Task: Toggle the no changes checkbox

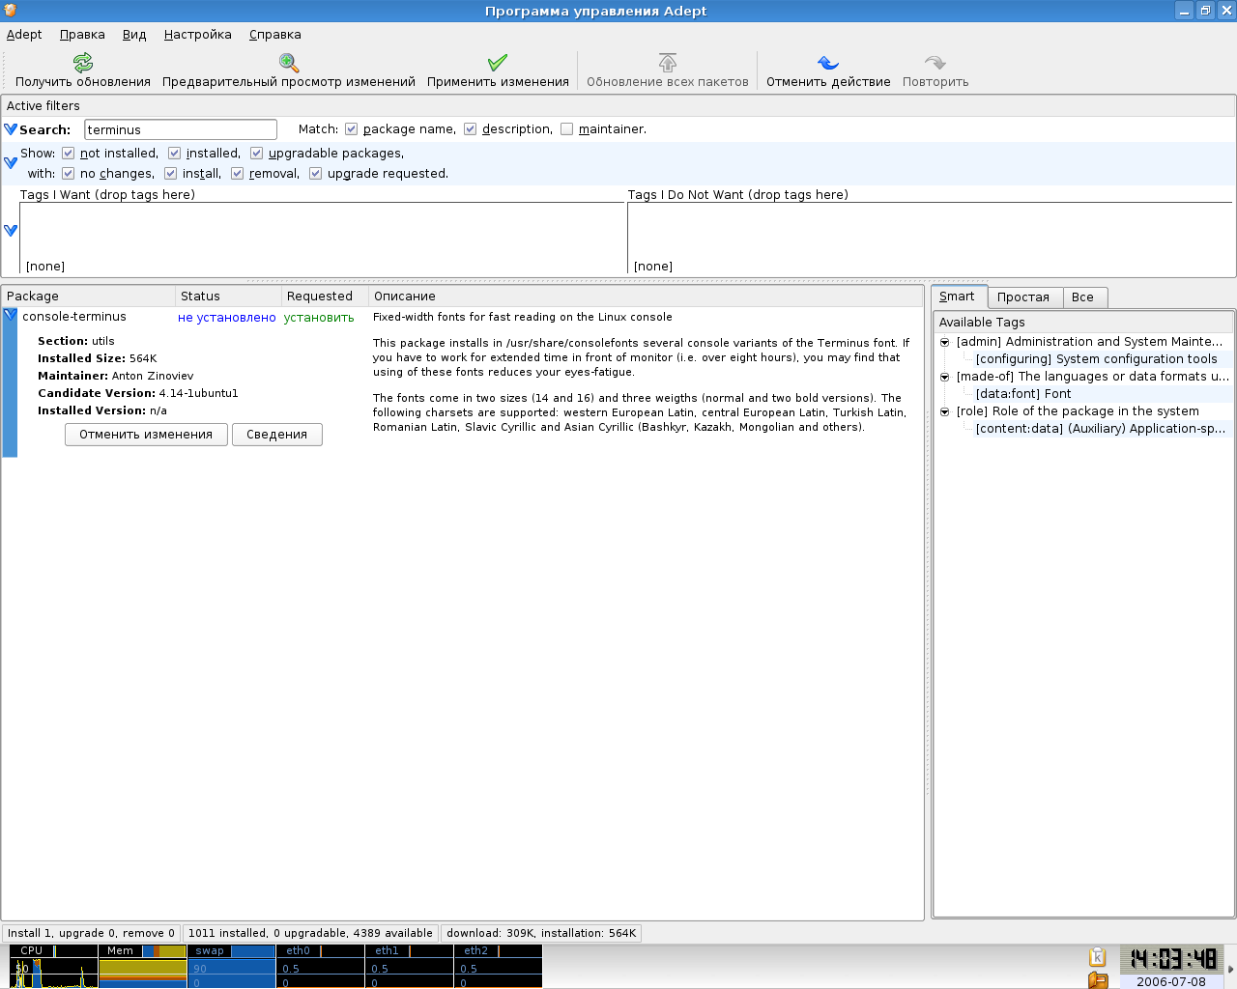Action: [68, 174]
